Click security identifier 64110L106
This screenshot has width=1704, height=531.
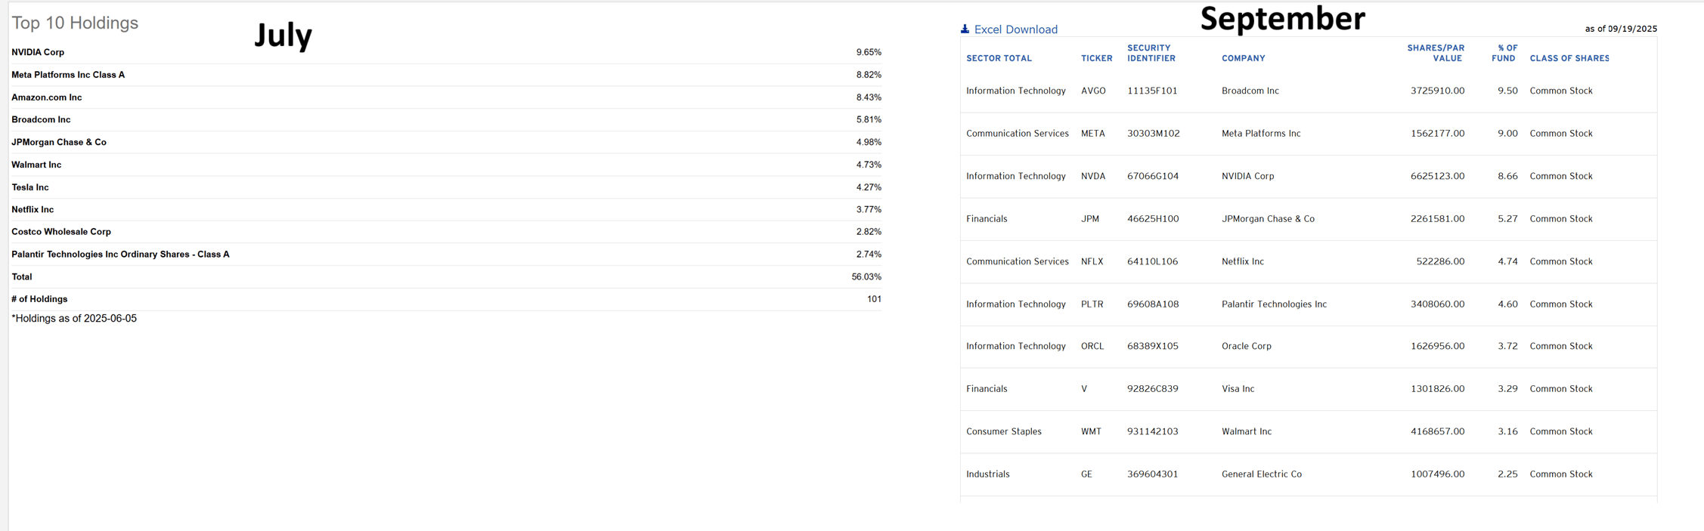tap(1152, 261)
